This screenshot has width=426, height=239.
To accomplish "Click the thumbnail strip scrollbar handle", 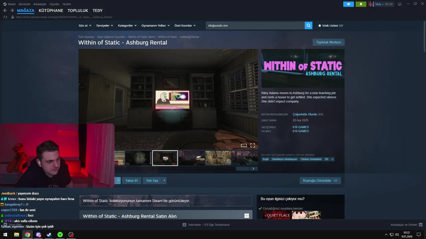I will [x=242, y=169].
